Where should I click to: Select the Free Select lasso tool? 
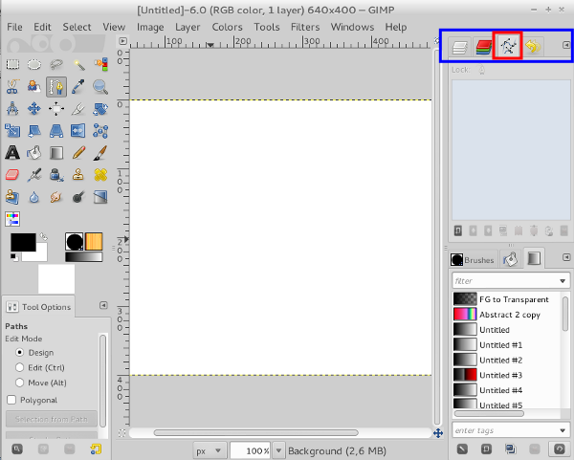56,65
